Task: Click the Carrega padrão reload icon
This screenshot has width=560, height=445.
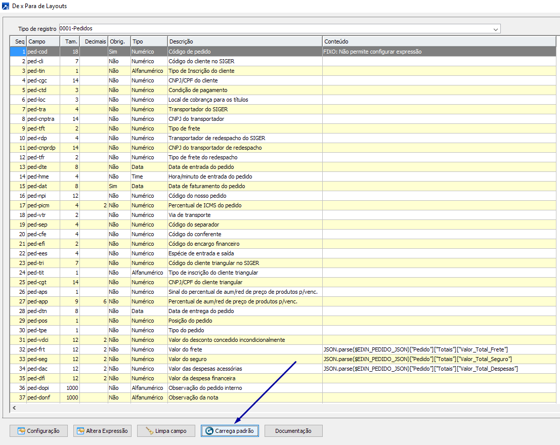Action: (x=208, y=431)
